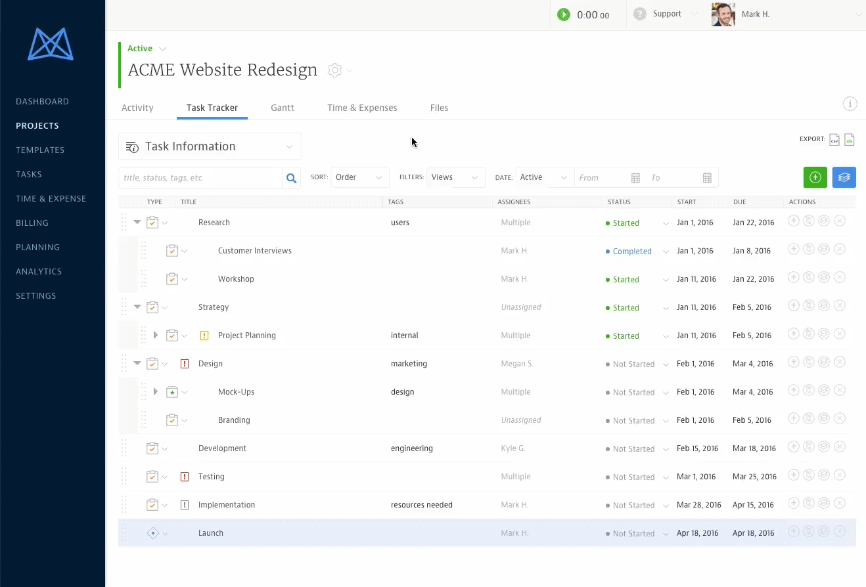This screenshot has width=866, height=587.
Task: Click the green add task button
Action: (815, 177)
